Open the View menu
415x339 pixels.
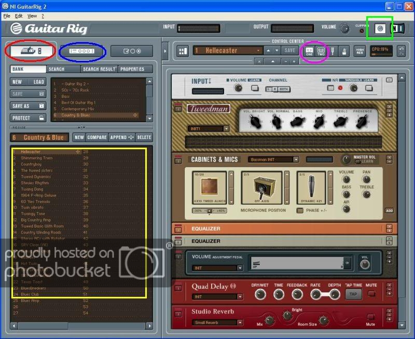(x=32, y=16)
